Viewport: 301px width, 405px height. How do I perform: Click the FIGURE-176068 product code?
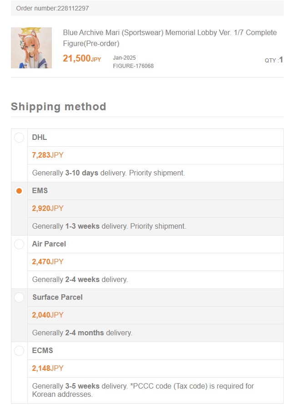[133, 66]
